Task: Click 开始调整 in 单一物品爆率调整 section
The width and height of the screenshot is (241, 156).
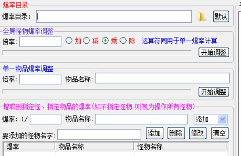Action: click(214, 92)
